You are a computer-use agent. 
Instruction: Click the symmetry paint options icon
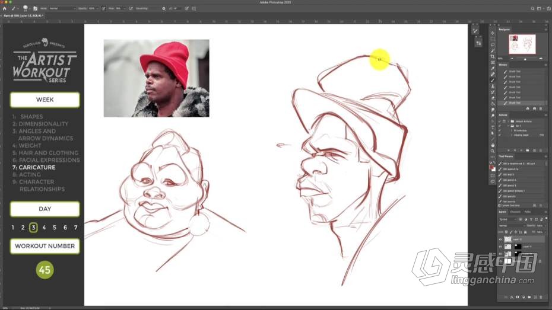194,8
